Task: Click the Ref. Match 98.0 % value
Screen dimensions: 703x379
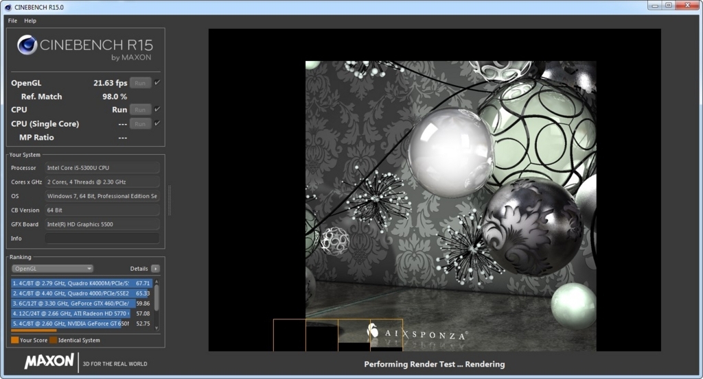Action: (115, 96)
